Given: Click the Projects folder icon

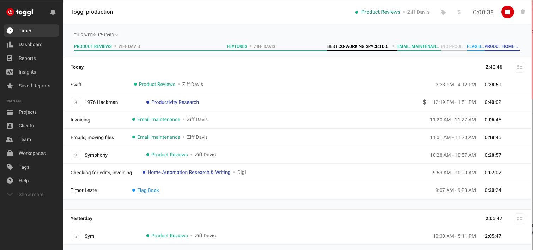Looking at the screenshot, I should 10,112.
